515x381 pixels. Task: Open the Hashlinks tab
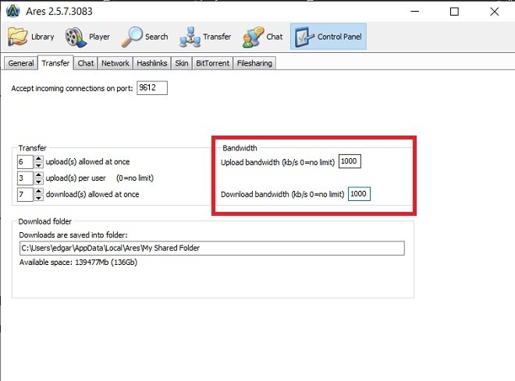151,63
